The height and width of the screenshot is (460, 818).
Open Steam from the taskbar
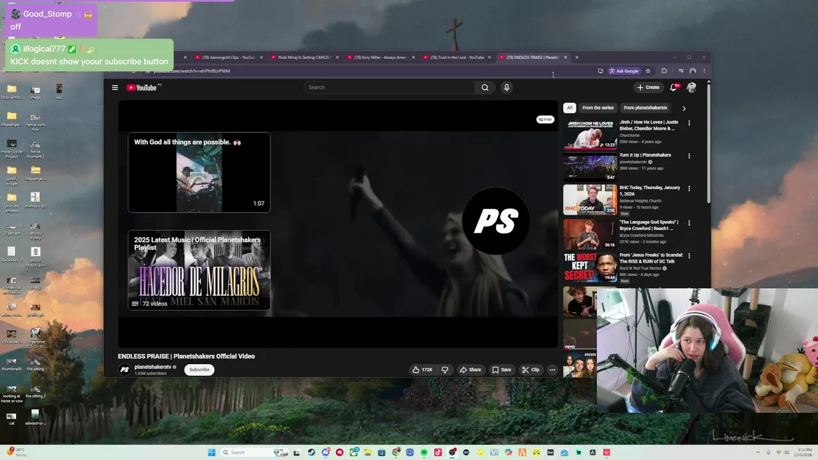(311, 452)
